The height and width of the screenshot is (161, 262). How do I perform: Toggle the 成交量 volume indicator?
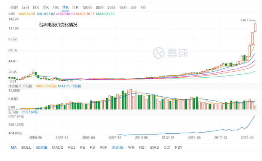point(42,148)
